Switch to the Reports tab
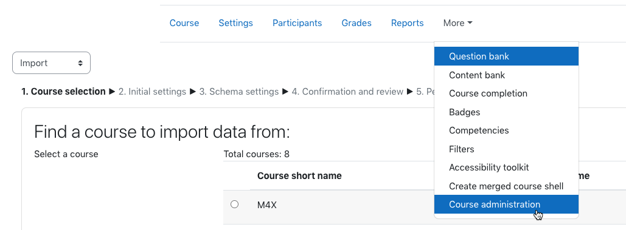Image resolution: width=626 pixels, height=230 pixels. tap(407, 23)
